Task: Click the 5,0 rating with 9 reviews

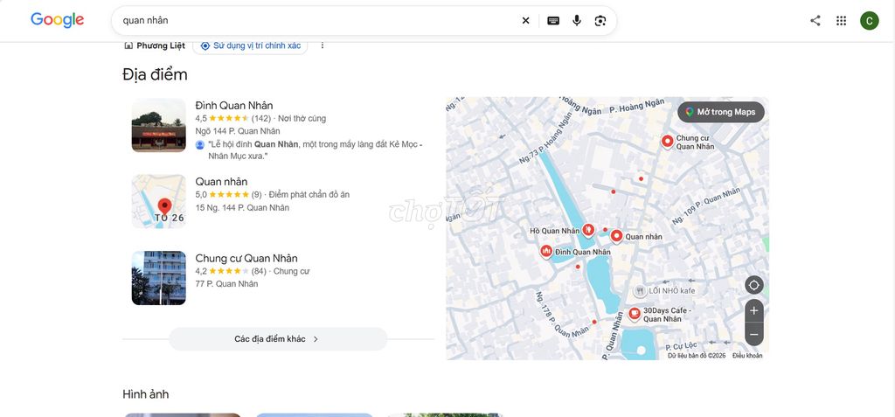Action: pyautogui.click(x=228, y=195)
